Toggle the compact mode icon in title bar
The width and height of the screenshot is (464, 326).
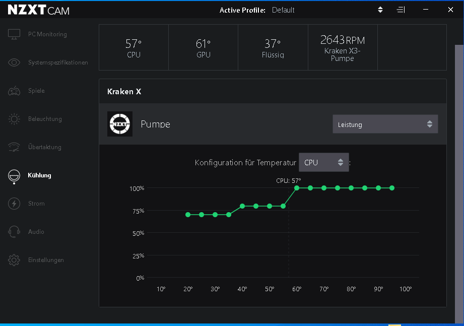401,10
